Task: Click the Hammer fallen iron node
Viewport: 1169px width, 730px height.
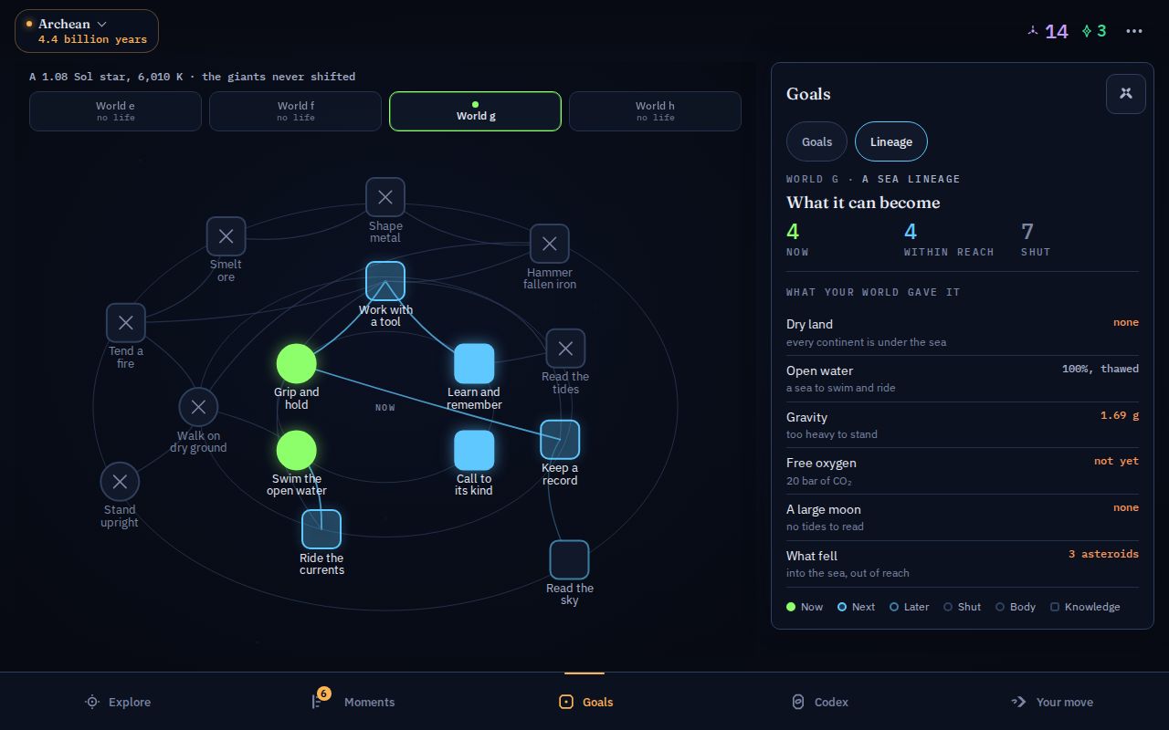Action: pos(550,244)
